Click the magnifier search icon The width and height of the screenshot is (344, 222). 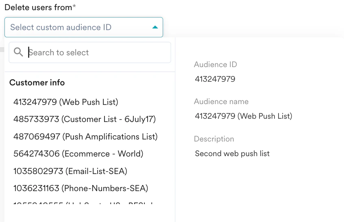pos(18,52)
